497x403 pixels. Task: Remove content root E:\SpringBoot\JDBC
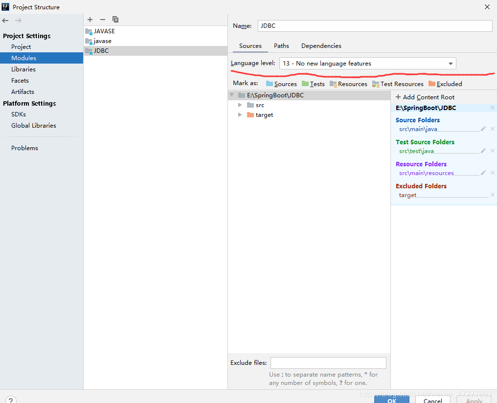click(492, 108)
